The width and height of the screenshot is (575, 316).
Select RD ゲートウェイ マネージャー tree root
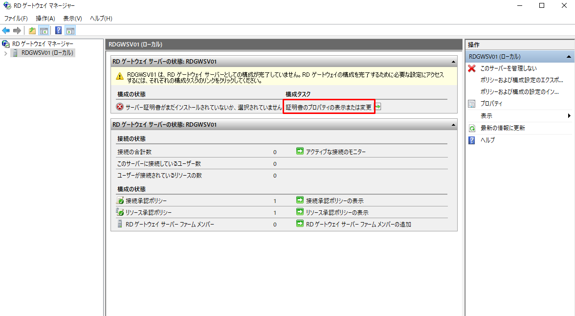[43, 44]
